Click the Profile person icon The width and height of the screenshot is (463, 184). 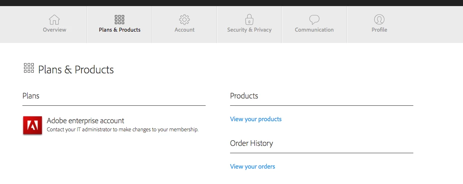coord(379,19)
